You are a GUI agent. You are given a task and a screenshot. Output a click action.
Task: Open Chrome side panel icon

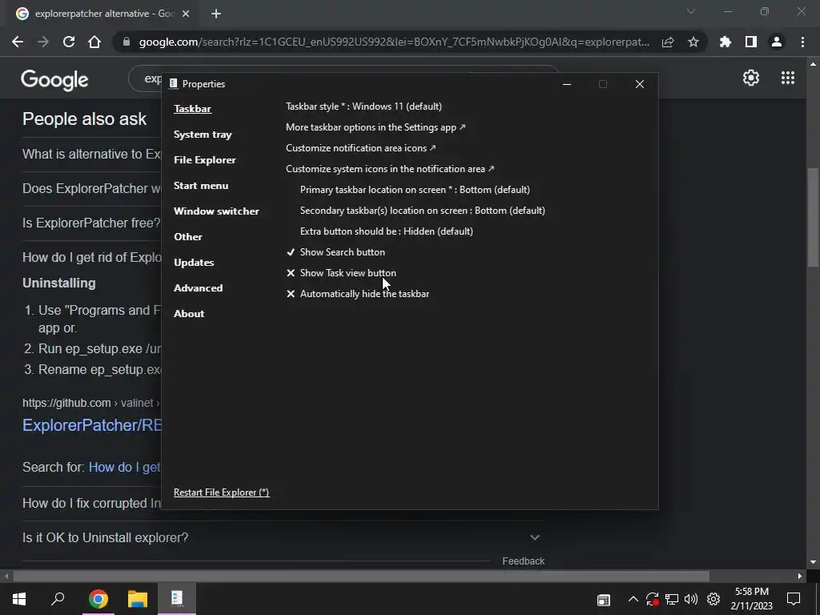(751, 42)
